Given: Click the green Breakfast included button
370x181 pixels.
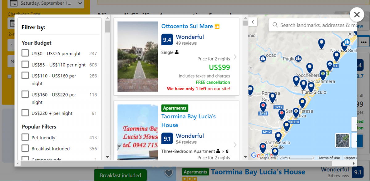Looking at the screenshot, I should [120, 175].
